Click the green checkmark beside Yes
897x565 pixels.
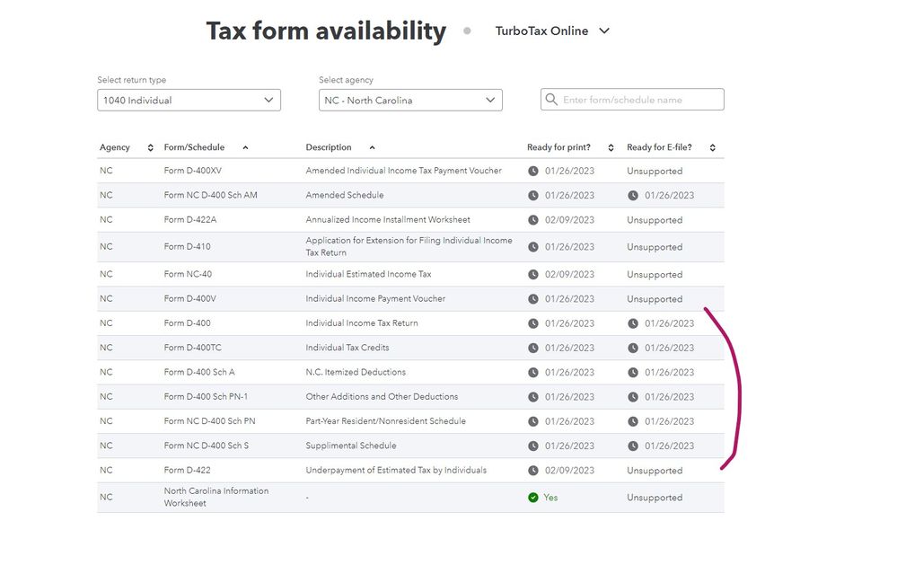(x=533, y=498)
